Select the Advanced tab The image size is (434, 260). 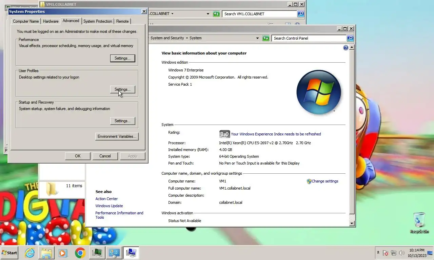[x=71, y=21]
